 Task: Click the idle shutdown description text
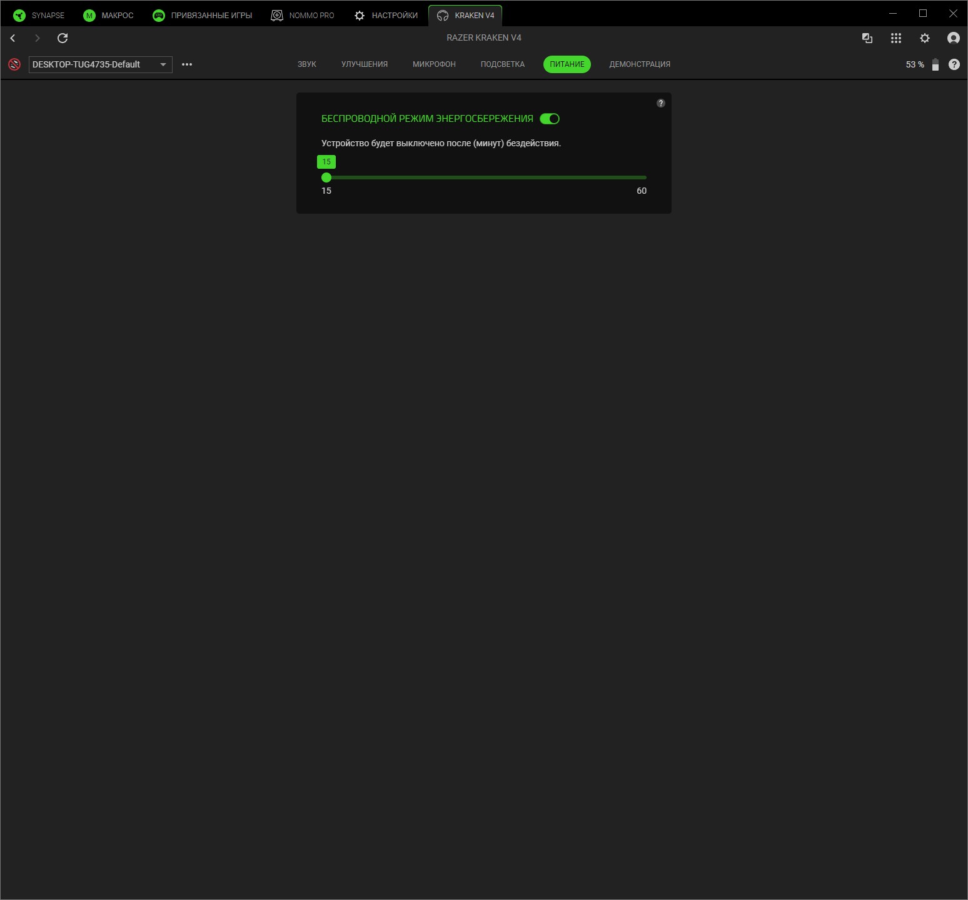(x=441, y=143)
